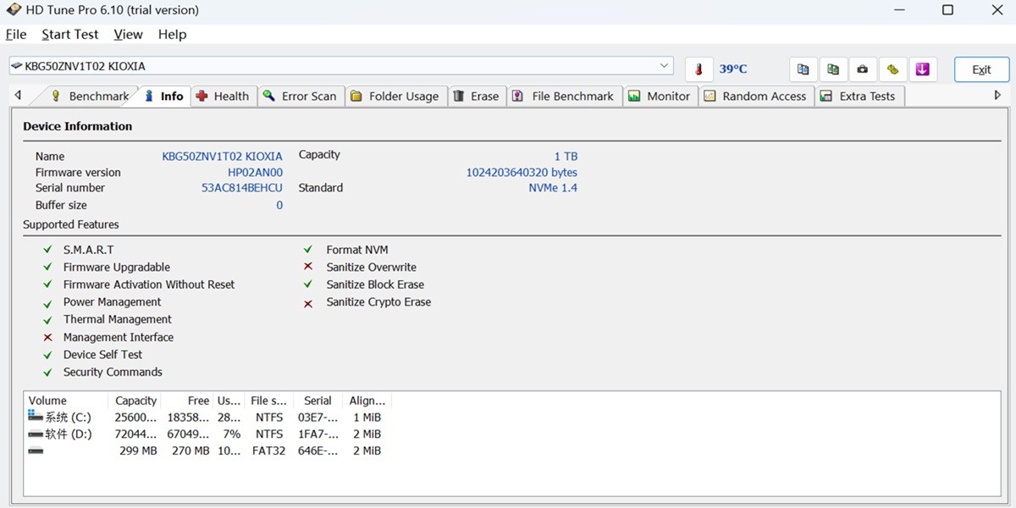Open the Health tab with red cross
The image size is (1016, 508).
tap(223, 97)
